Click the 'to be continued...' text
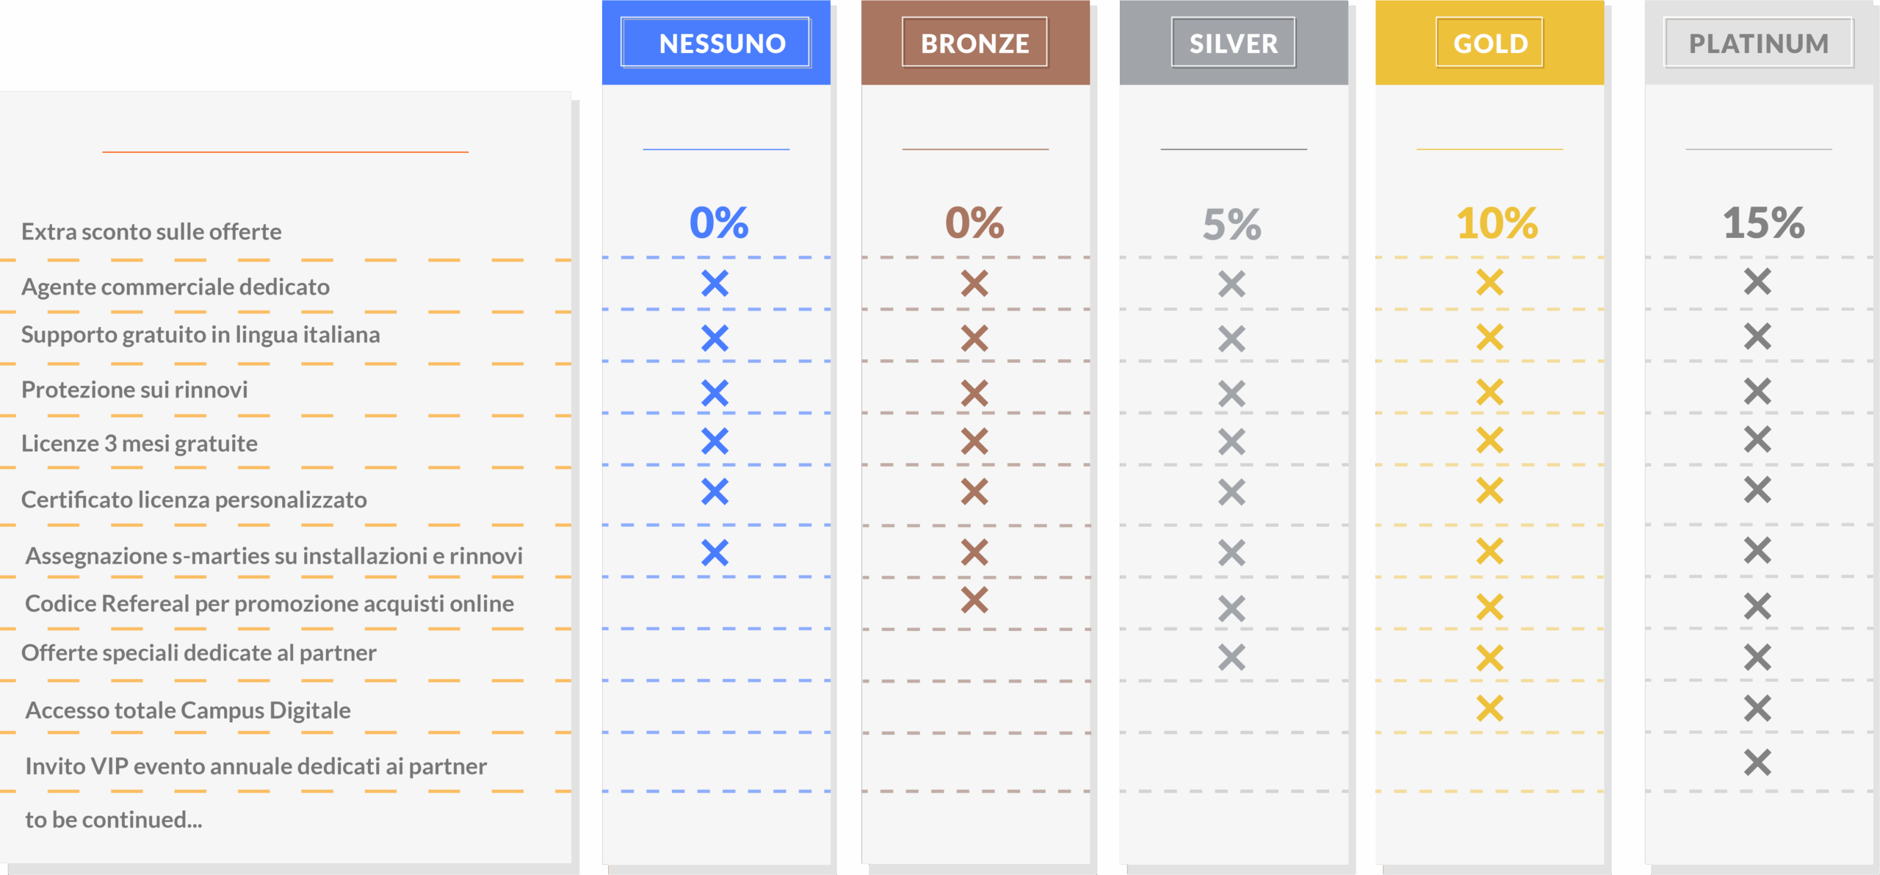The width and height of the screenshot is (1880, 875). pos(114,820)
